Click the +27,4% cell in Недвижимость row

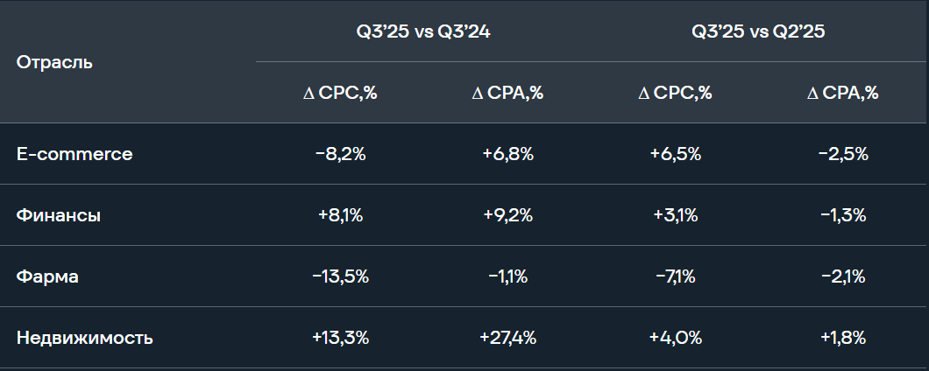[507, 338]
